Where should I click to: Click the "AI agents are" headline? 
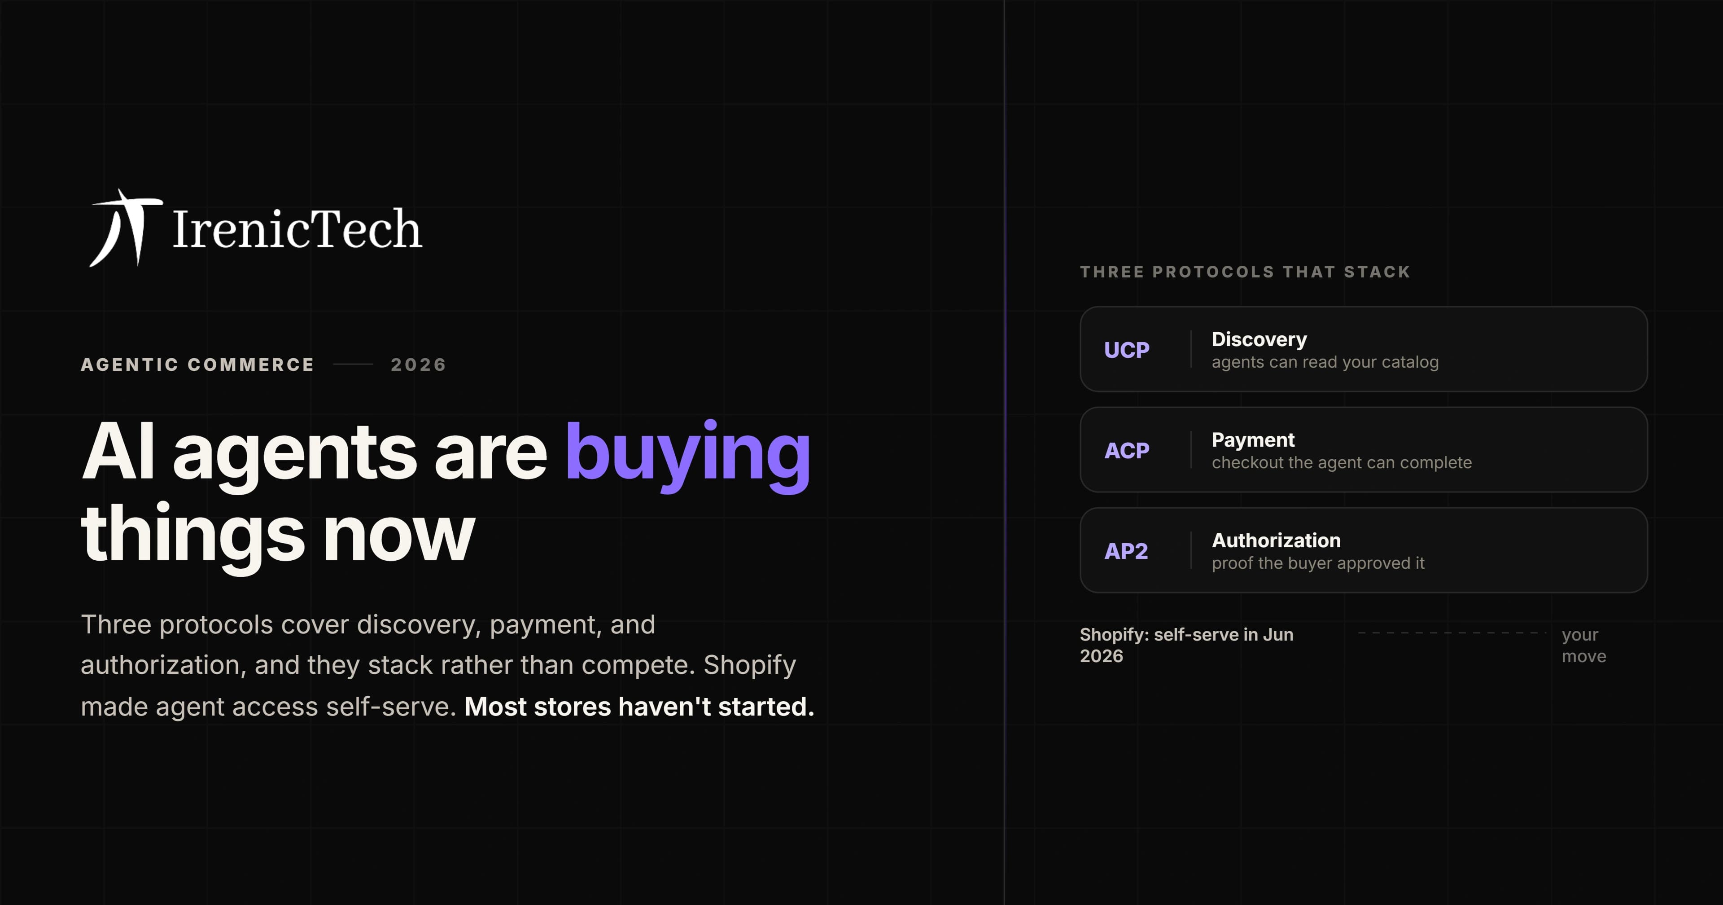coord(315,452)
